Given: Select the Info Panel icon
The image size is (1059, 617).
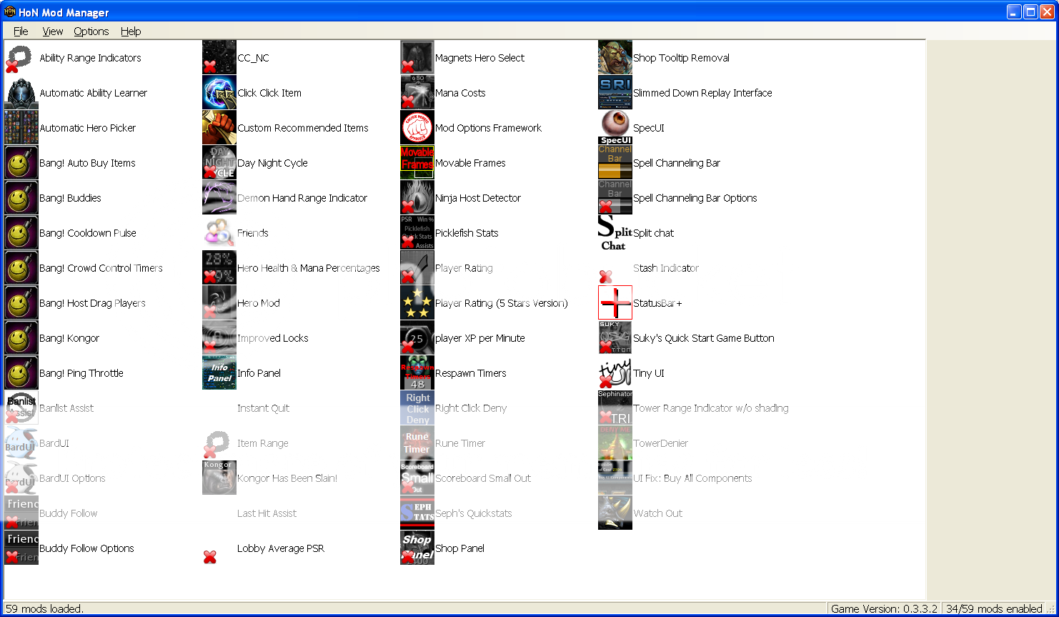Looking at the screenshot, I should [x=219, y=373].
